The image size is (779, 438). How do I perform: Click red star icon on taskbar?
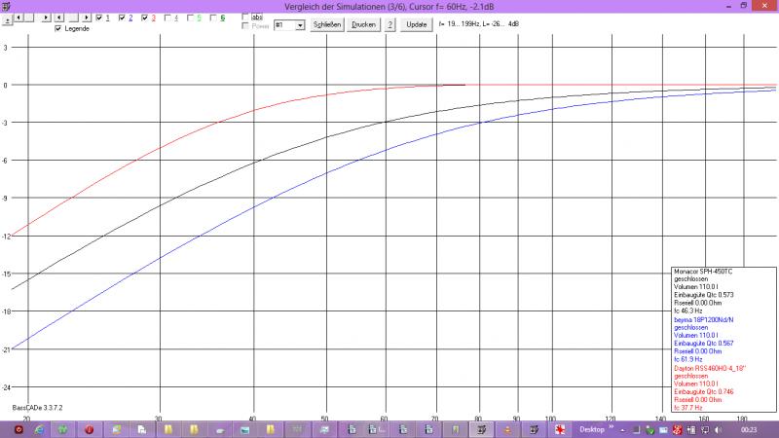pos(560,429)
